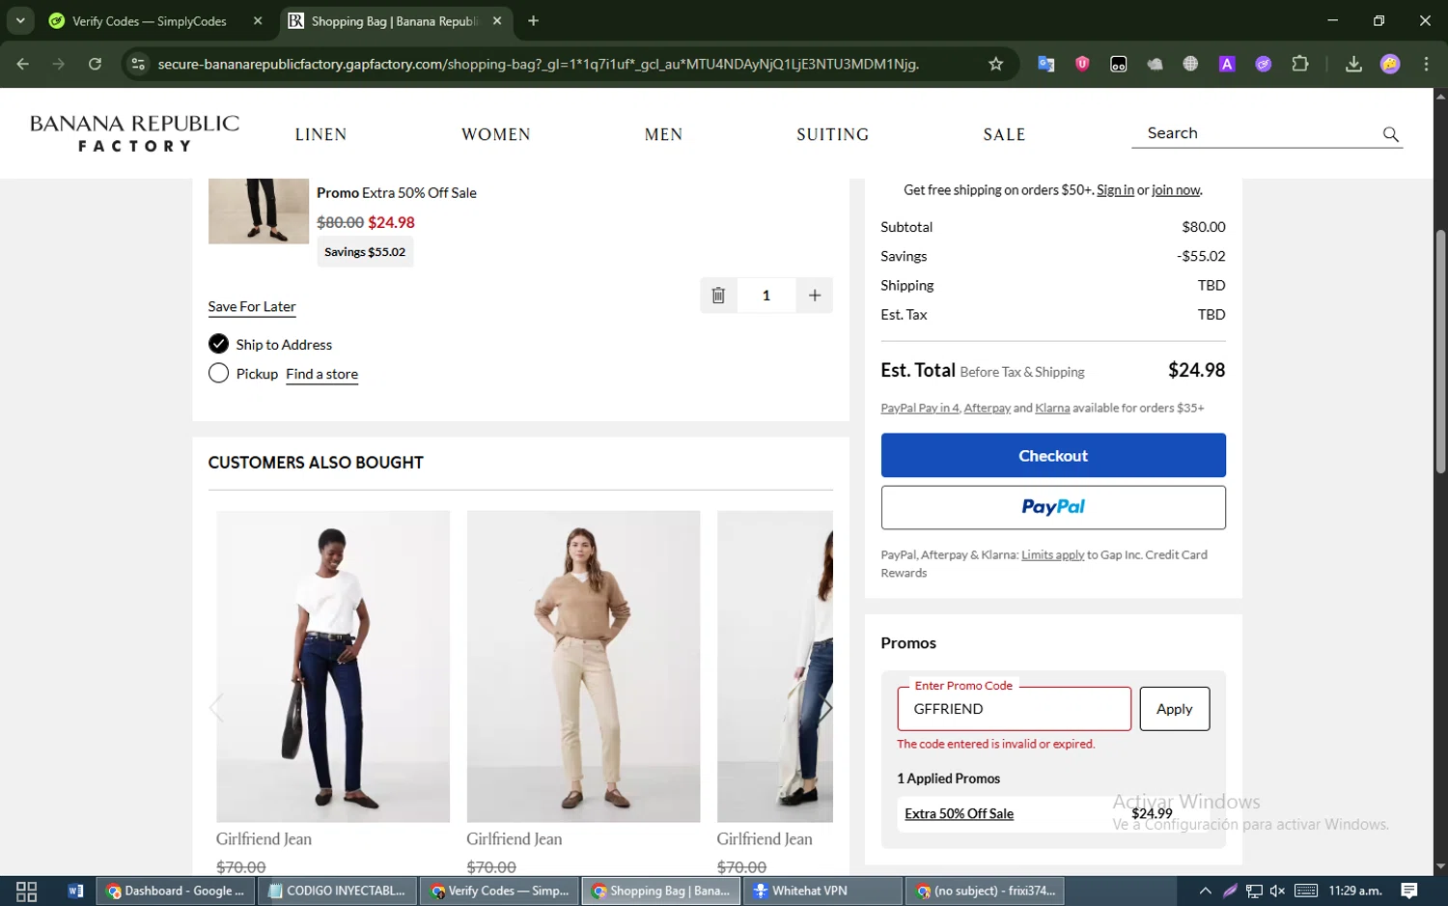Click the network tray icon
1448x906 pixels.
point(1254,891)
